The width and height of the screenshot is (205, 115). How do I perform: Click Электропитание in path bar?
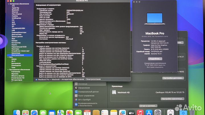[93, 79]
